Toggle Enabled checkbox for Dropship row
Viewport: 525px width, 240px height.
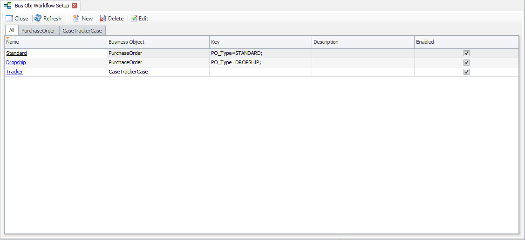(466, 62)
